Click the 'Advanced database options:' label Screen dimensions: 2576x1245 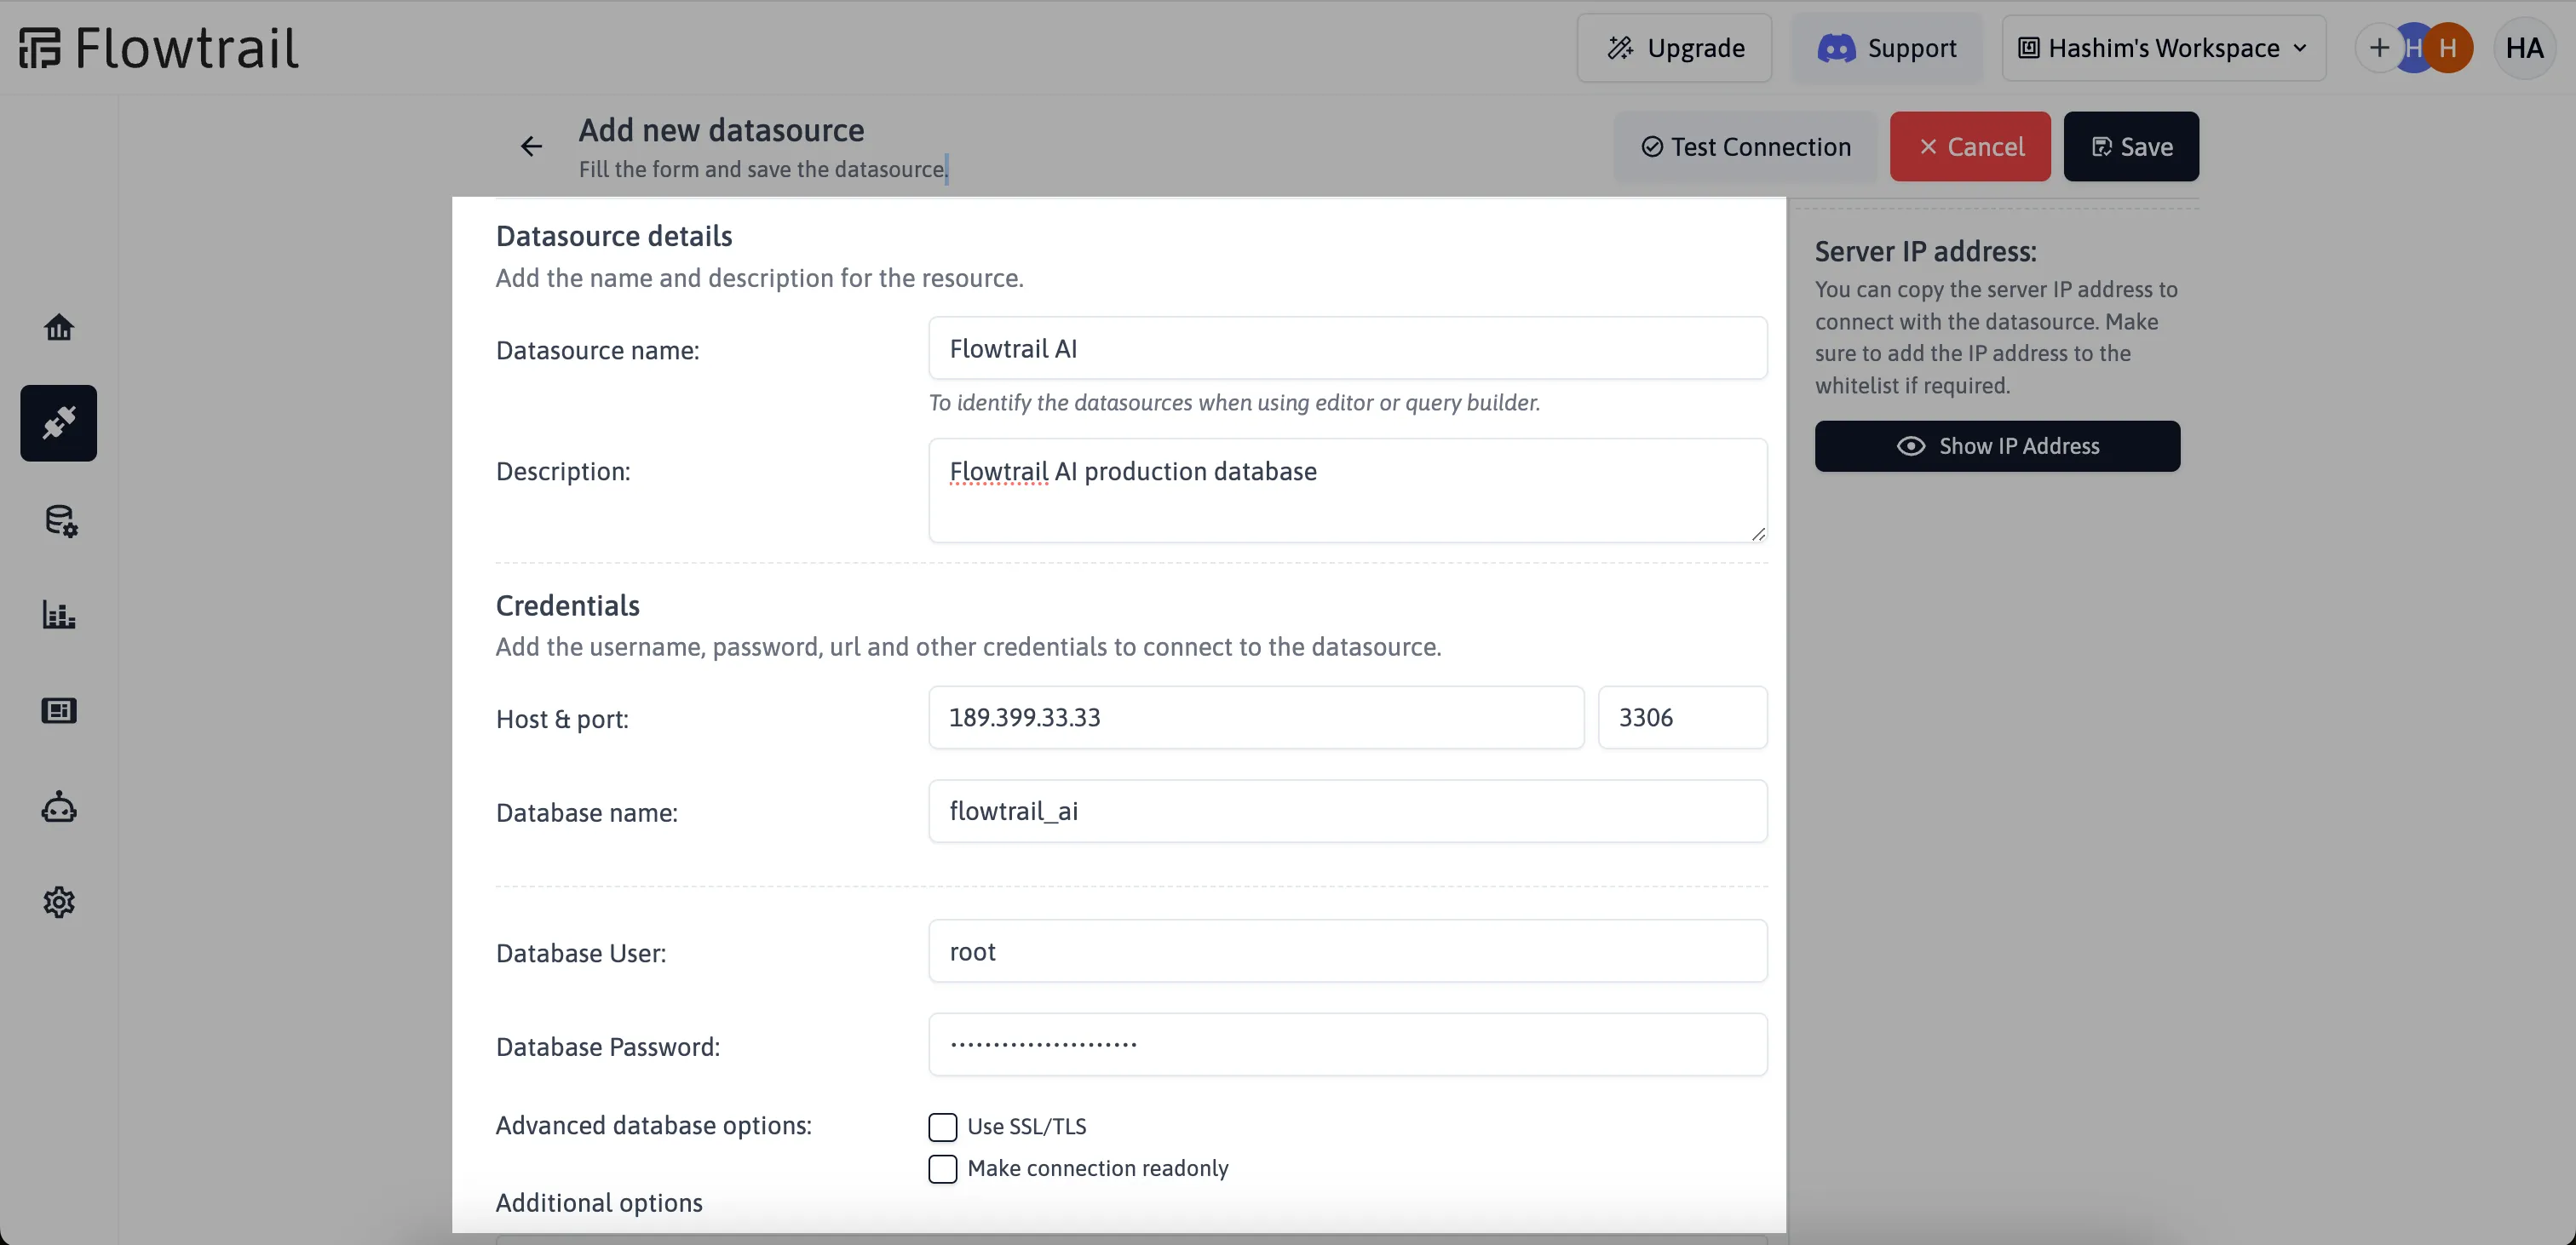(653, 1125)
